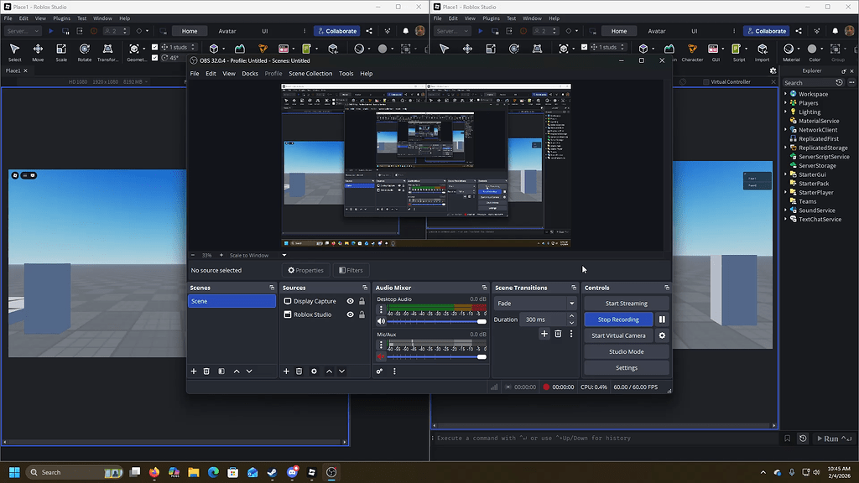Unmute the Mic/Aux channel

click(382, 356)
